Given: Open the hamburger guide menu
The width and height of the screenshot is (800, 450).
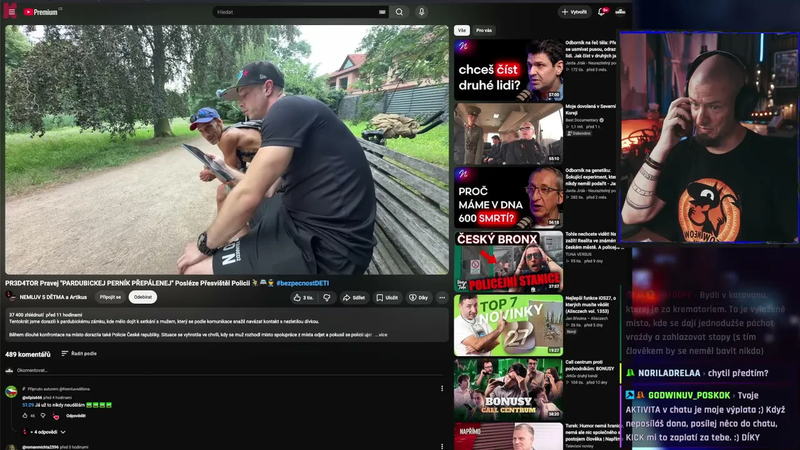Looking at the screenshot, I should (x=11, y=12).
